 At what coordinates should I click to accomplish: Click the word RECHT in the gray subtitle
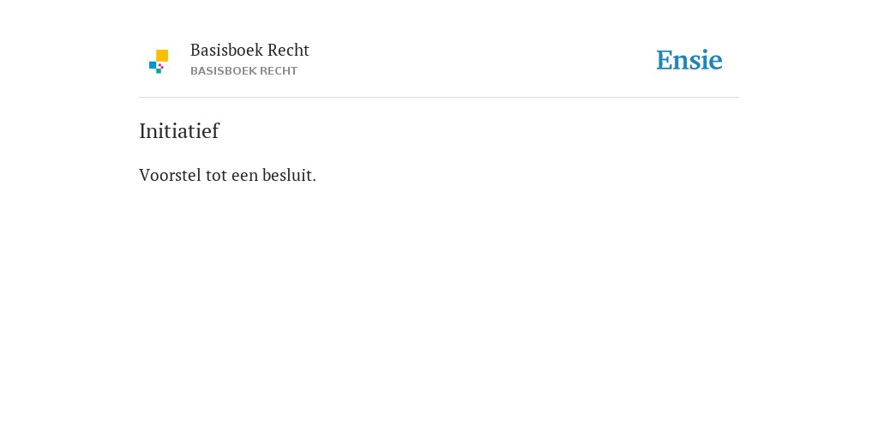[279, 71]
